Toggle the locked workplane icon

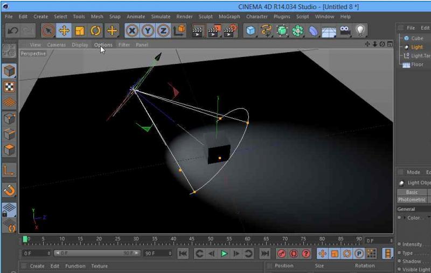pyautogui.click(x=9, y=210)
